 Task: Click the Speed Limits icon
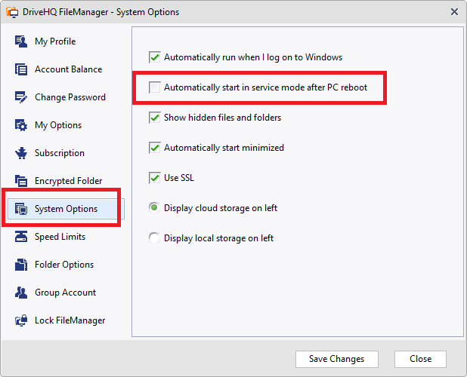[21, 237]
